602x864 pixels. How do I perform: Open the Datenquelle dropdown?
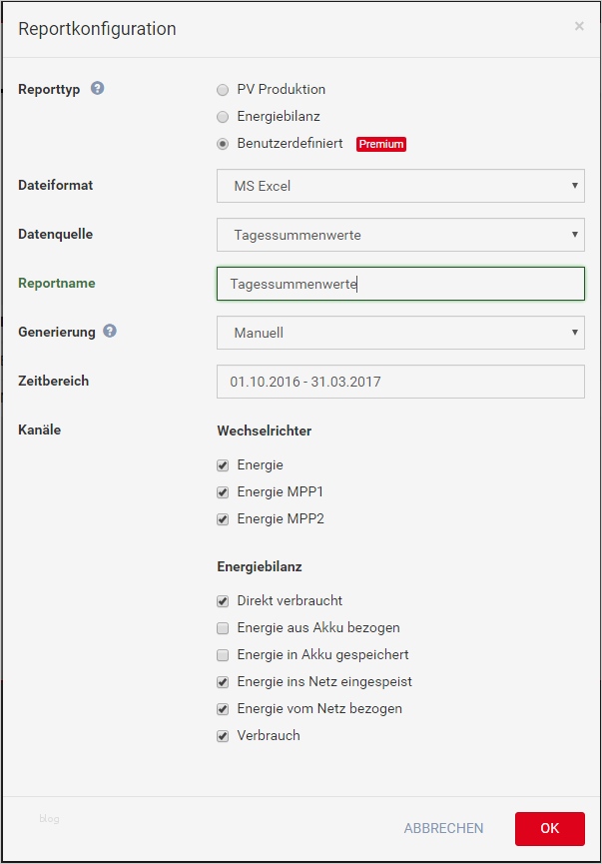click(x=399, y=235)
